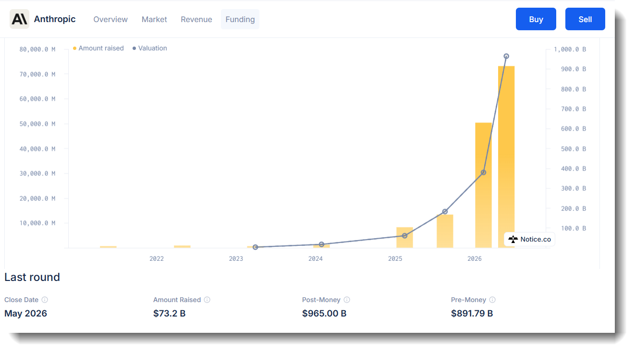
Task: Go to the Revenue tab
Action: point(196,19)
